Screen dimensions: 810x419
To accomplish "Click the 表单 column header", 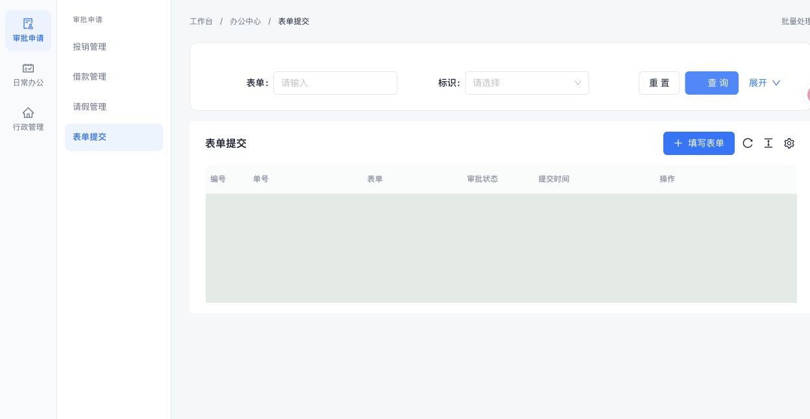I will pos(375,179).
